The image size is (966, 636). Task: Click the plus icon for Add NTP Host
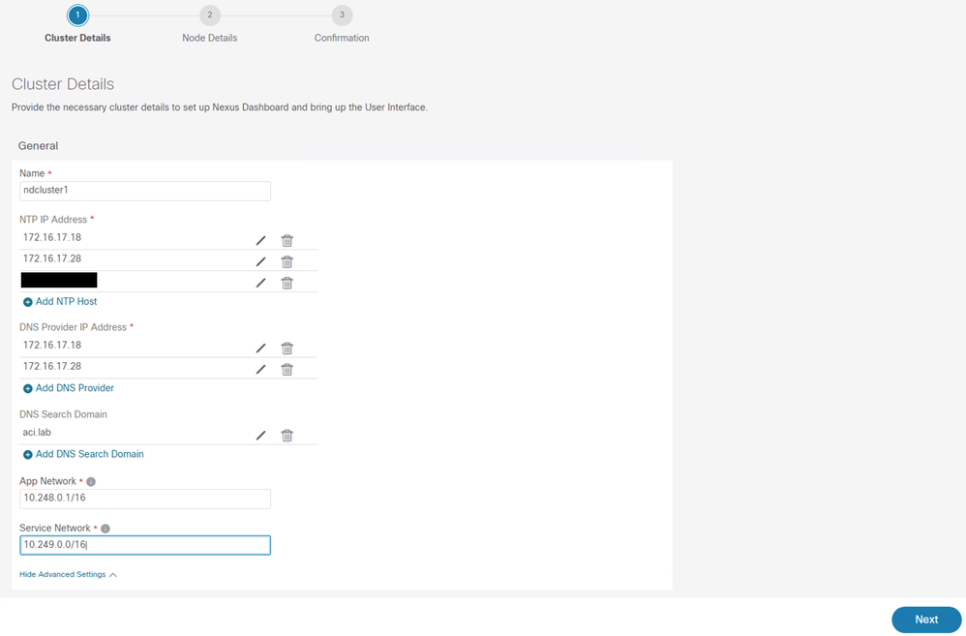[x=28, y=302]
